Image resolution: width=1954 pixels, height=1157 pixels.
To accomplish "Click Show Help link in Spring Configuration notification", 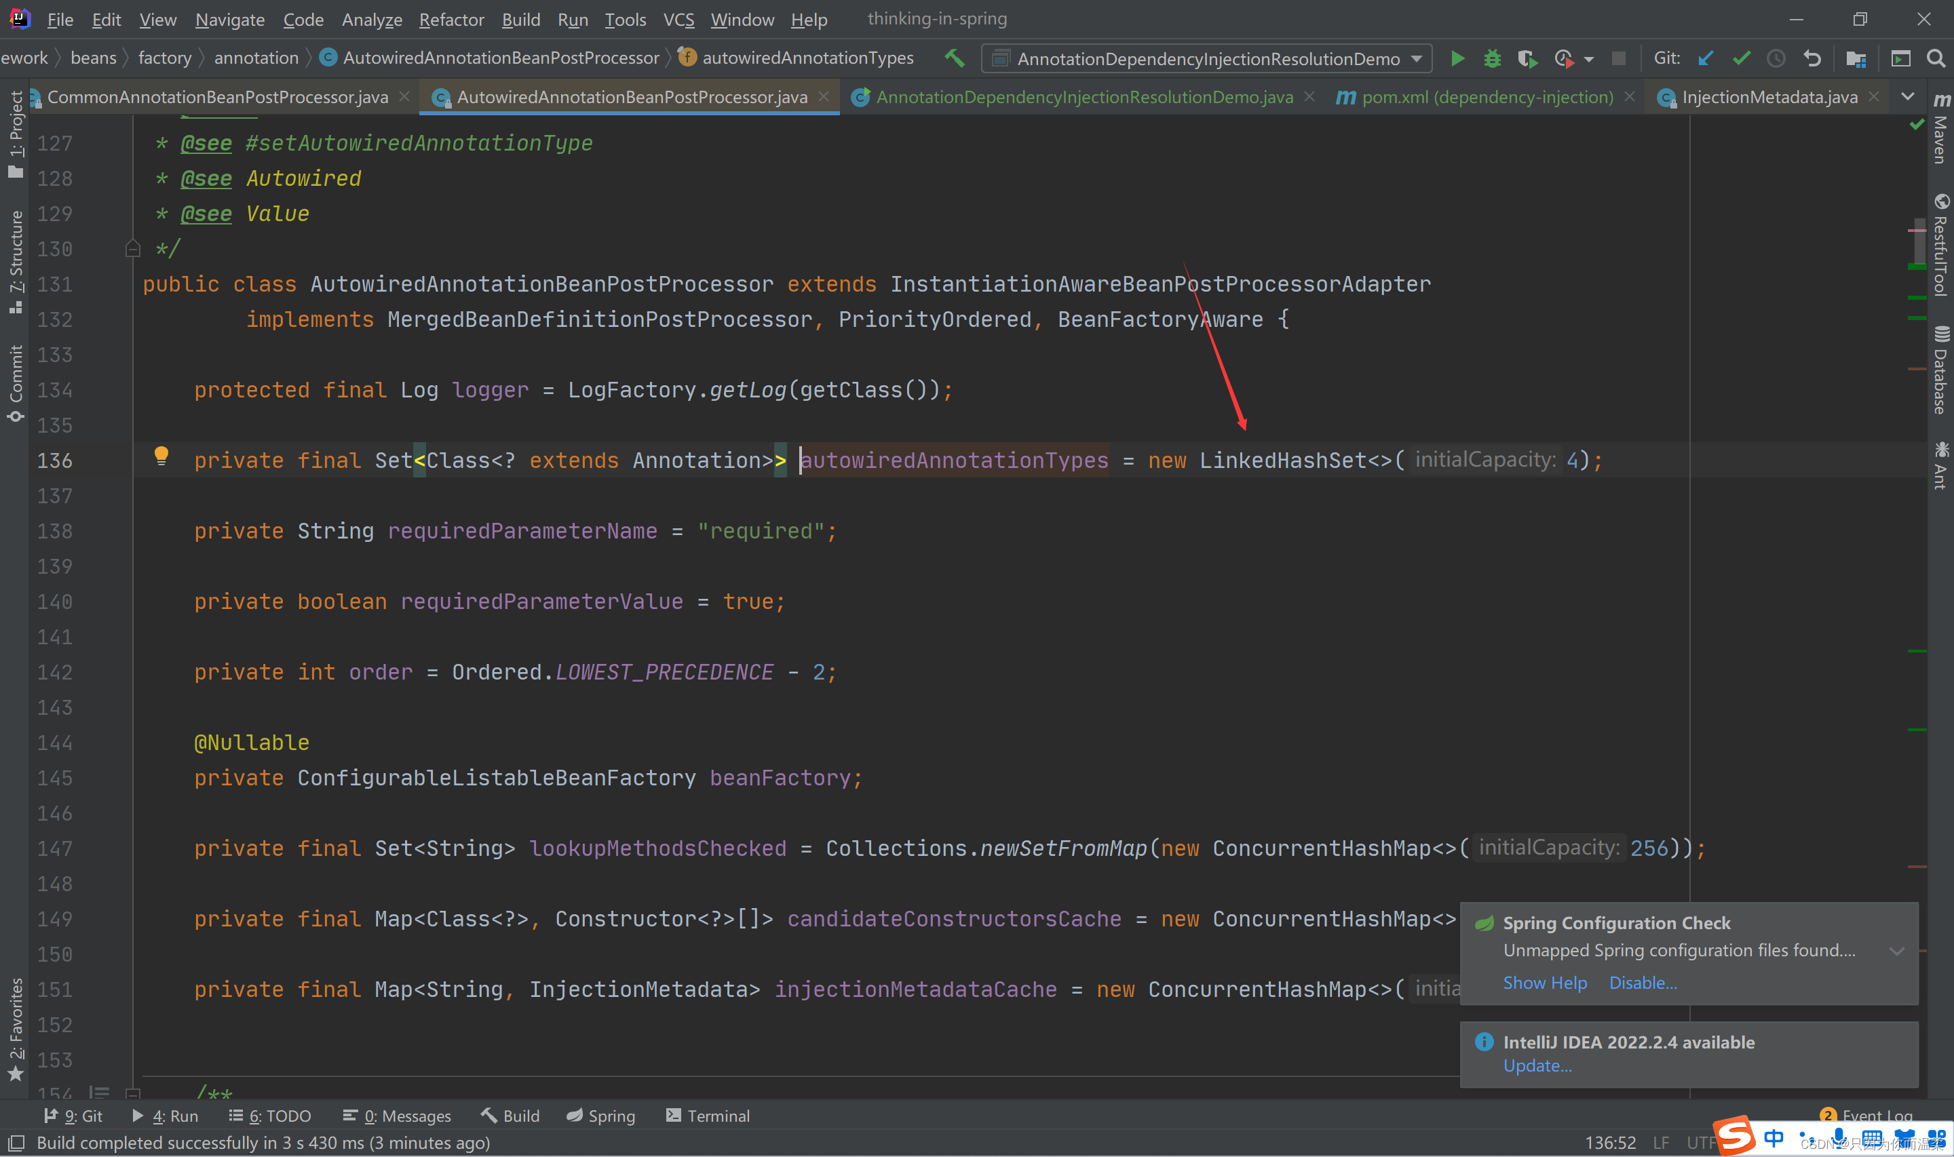I will click(1544, 982).
